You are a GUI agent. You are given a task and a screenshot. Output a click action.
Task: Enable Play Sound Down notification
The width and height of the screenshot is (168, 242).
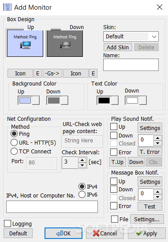(x=114, y=135)
